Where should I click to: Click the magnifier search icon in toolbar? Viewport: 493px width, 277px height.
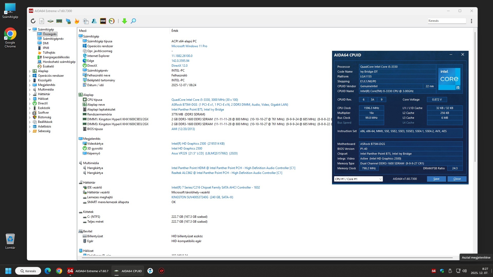click(x=133, y=21)
